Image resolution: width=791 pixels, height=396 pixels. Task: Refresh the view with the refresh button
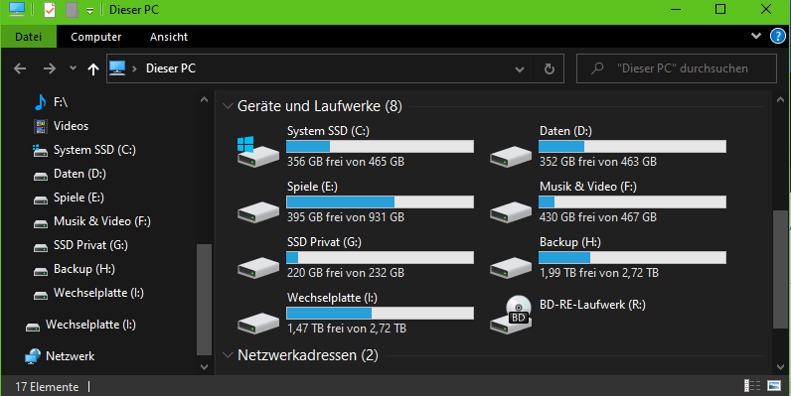tap(549, 68)
